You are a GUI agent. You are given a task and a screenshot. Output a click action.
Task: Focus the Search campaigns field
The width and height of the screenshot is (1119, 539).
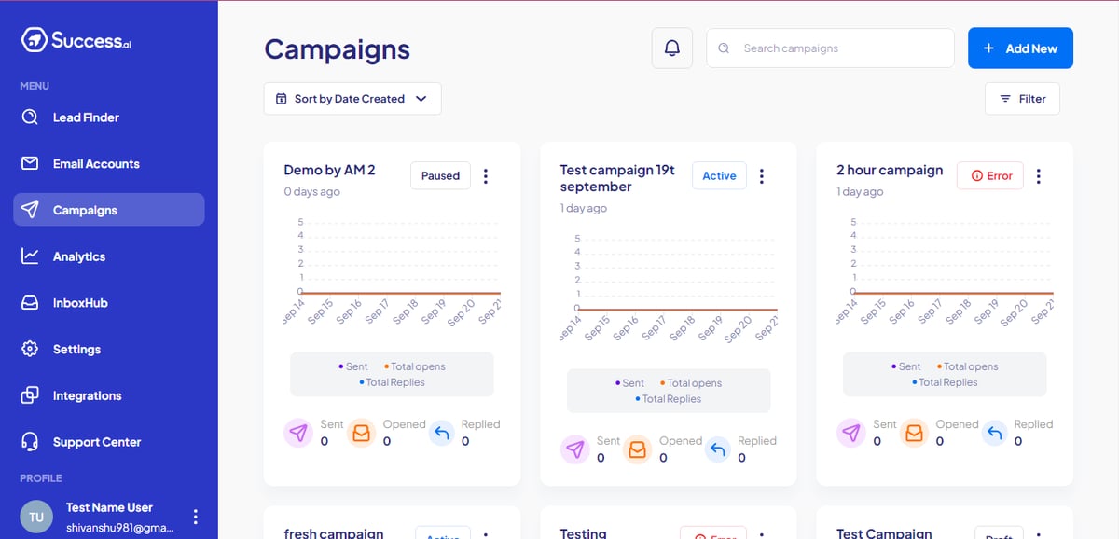tap(830, 48)
